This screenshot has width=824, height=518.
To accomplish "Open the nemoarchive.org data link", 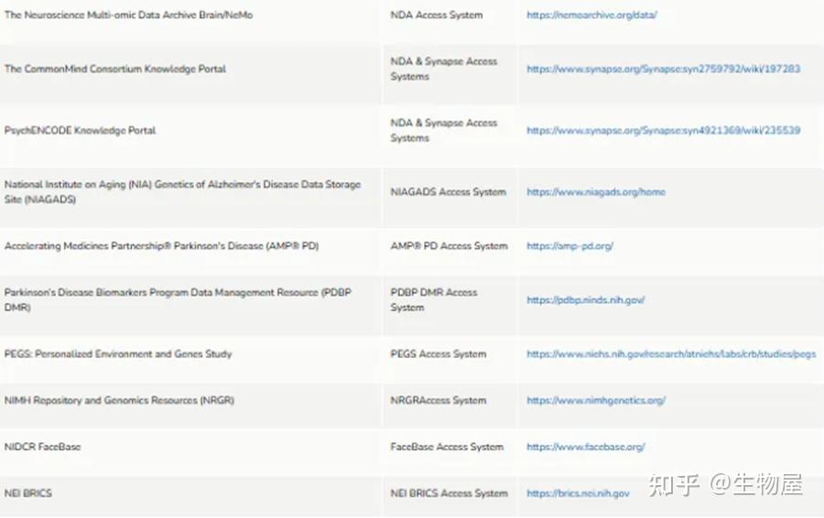I will click(591, 16).
